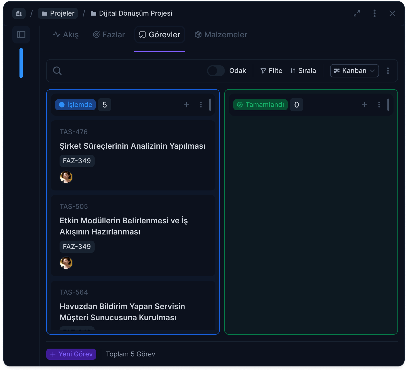Click the home building icon in breadcrumb
The image size is (408, 372).
point(19,13)
